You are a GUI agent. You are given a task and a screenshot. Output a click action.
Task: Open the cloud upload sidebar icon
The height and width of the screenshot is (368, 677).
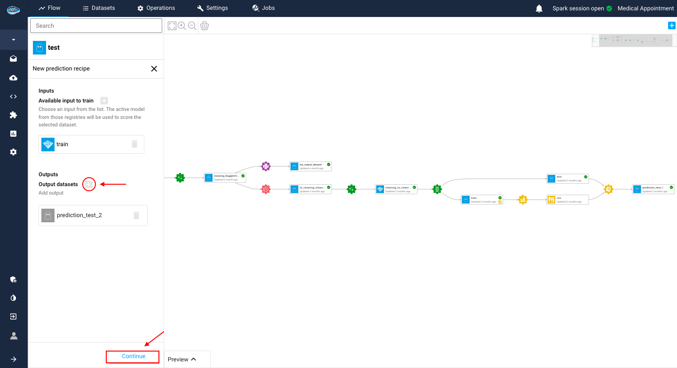point(14,78)
